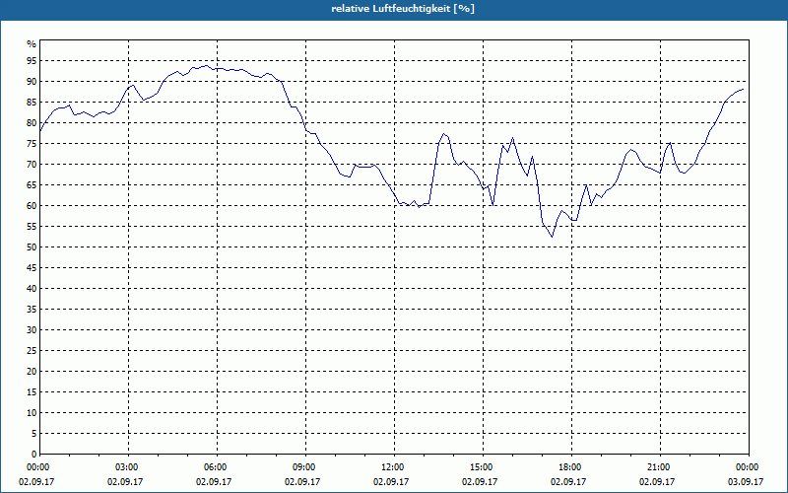
Task: Click the '%' unit label on y-axis
Action: (x=32, y=44)
